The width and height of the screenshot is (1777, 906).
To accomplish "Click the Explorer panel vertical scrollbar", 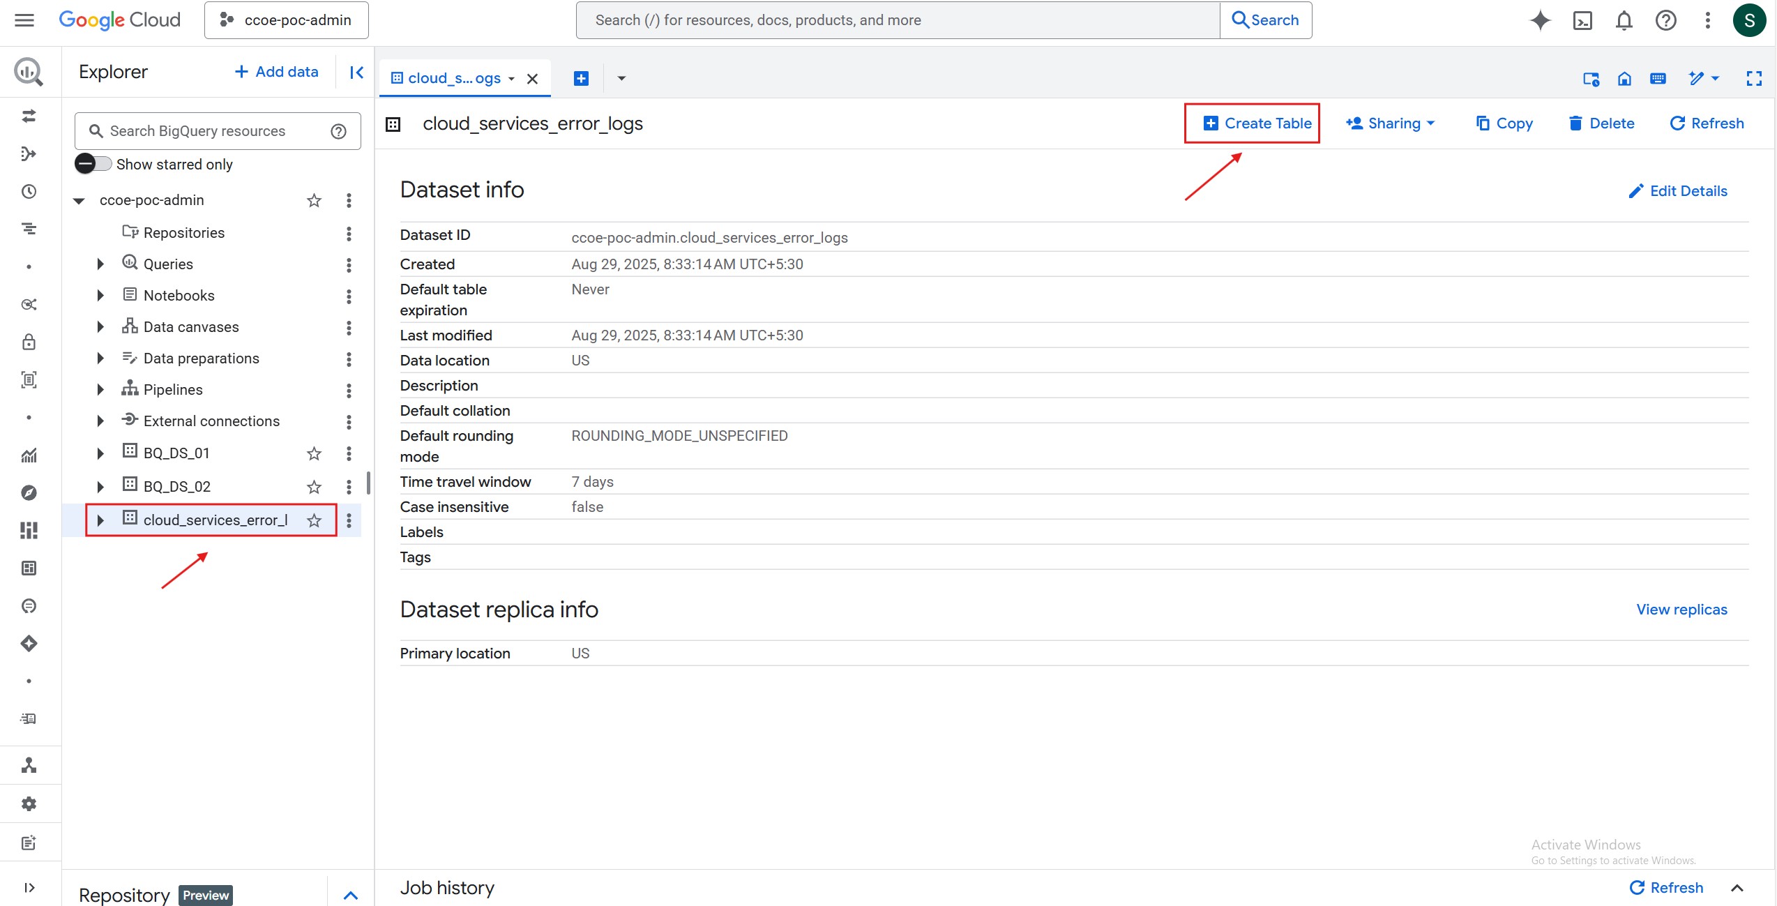I will click(368, 483).
